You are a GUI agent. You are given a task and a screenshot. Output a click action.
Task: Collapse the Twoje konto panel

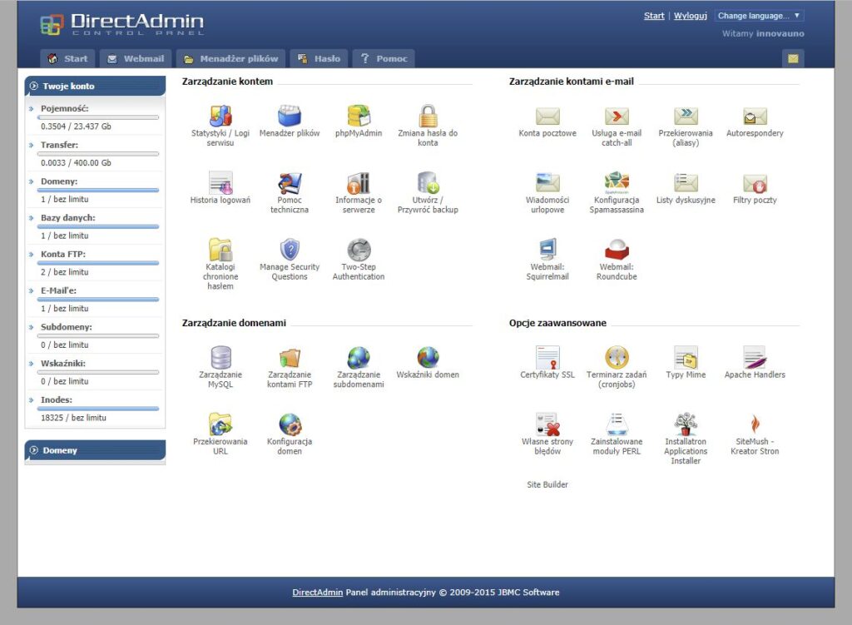[95, 86]
